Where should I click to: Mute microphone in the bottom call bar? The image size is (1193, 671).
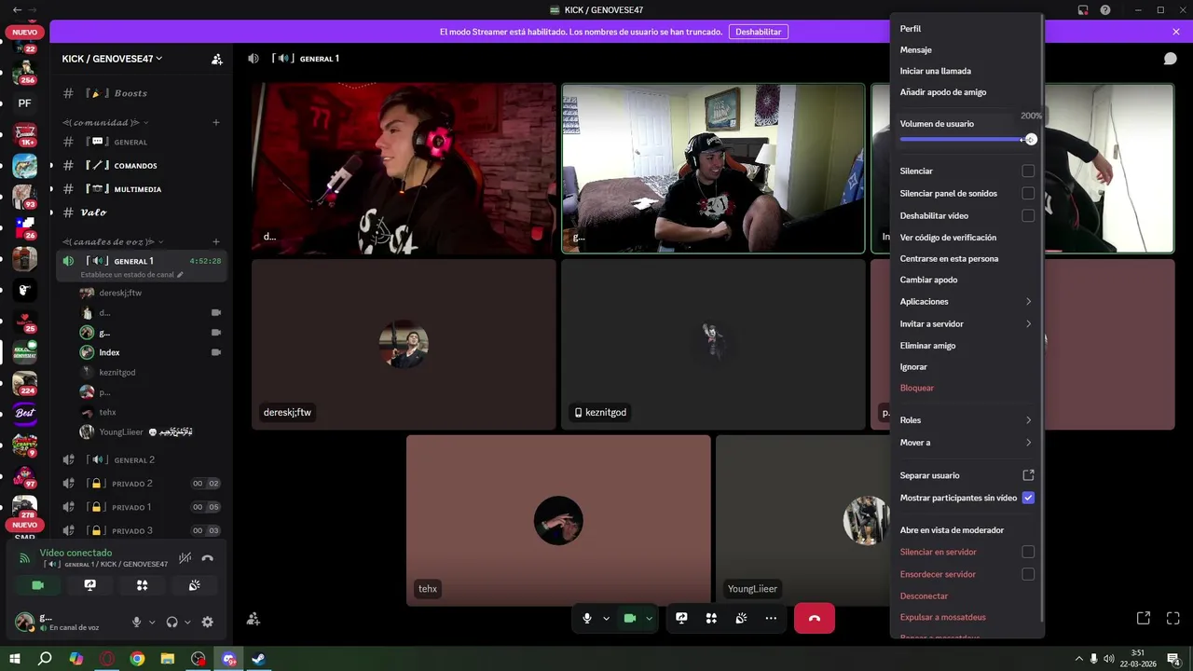pos(586,618)
